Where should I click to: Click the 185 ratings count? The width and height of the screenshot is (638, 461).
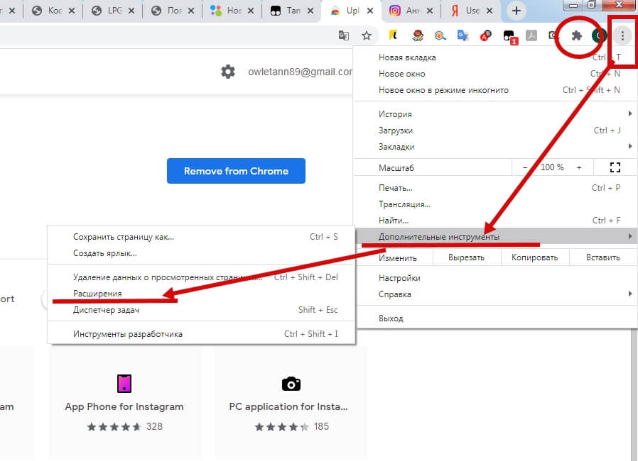pyautogui.click(x=321, y=426)
